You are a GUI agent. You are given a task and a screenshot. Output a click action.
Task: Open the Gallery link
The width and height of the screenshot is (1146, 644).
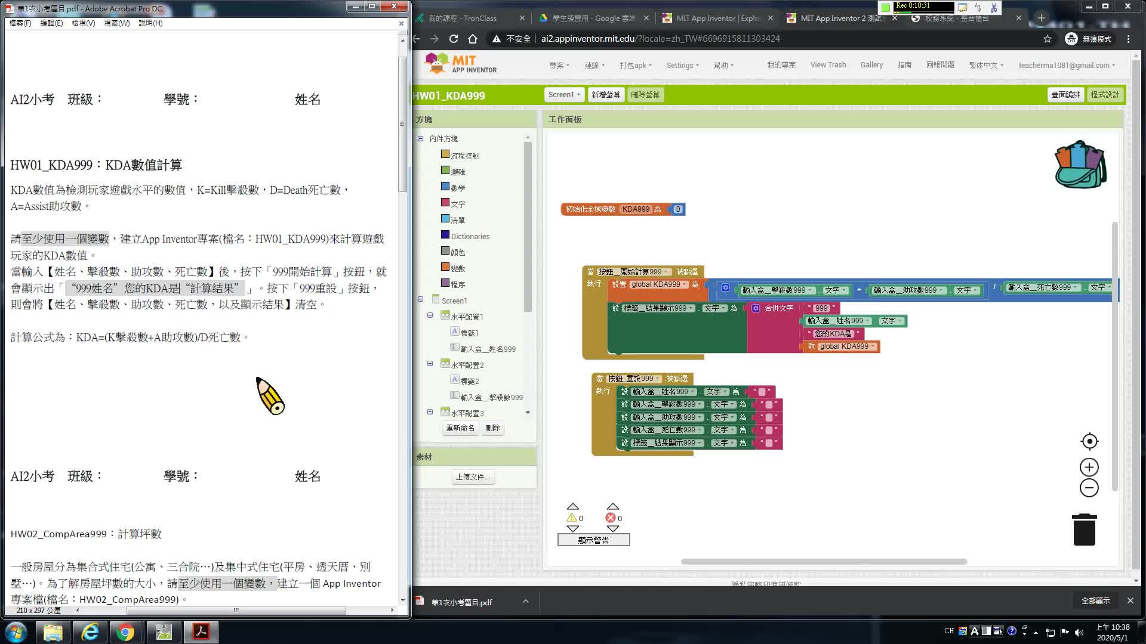coord(871,64)
